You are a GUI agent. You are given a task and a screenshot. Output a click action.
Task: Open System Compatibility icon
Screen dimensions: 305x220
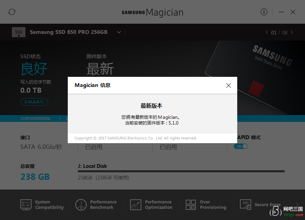26,205
